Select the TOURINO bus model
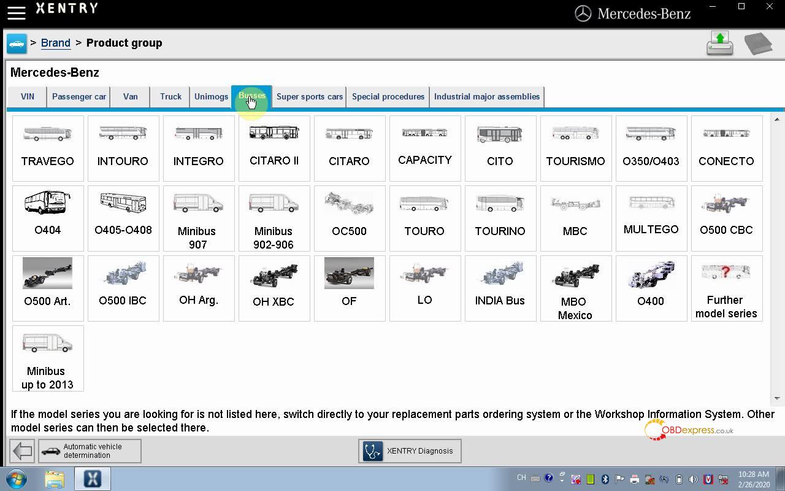 click(x=500, y=218)
